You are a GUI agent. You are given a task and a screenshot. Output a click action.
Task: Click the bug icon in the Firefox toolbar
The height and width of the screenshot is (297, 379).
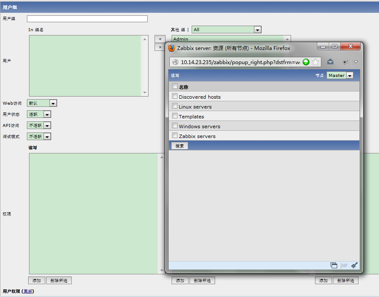(346, 62)
